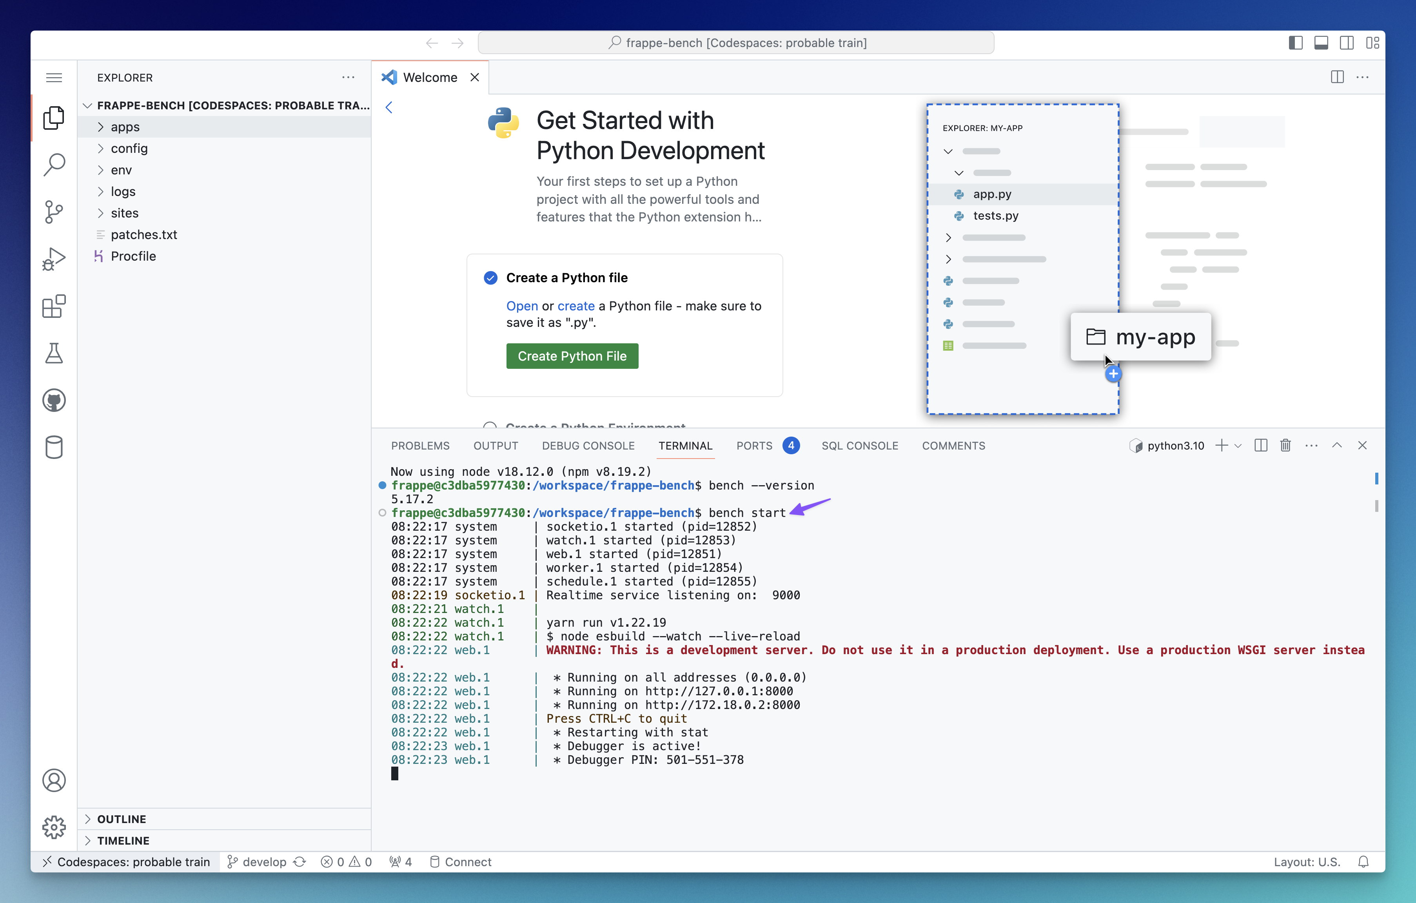Go back from the walkthrough page
Screen dimensions: 1416x903
389,107
